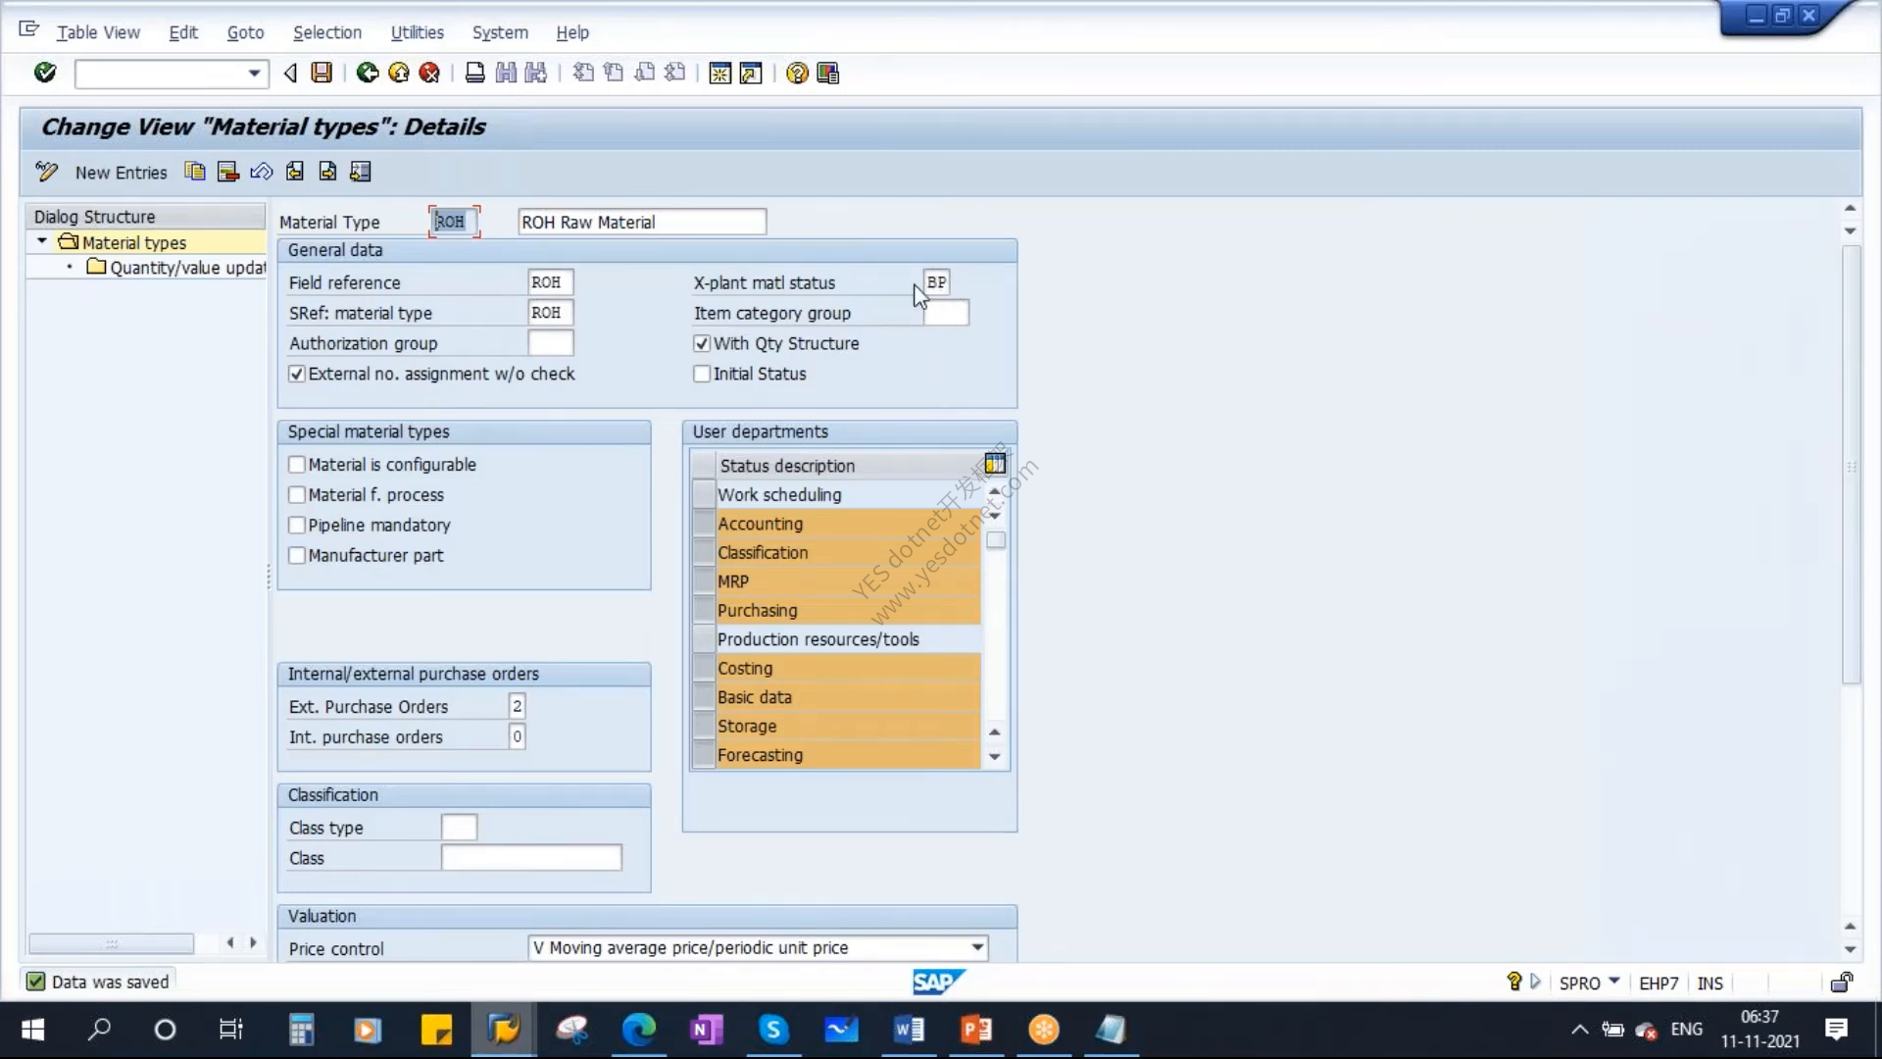Open table settings icon in User departments
Viewport: 1882px width, 1059px height.
995,464
